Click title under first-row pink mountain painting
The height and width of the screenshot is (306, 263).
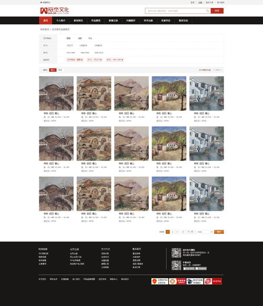click(x=127, y=113)
